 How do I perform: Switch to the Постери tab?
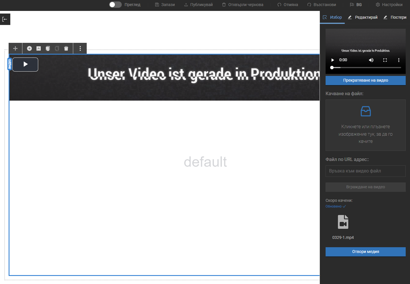(x=395, y=17)
